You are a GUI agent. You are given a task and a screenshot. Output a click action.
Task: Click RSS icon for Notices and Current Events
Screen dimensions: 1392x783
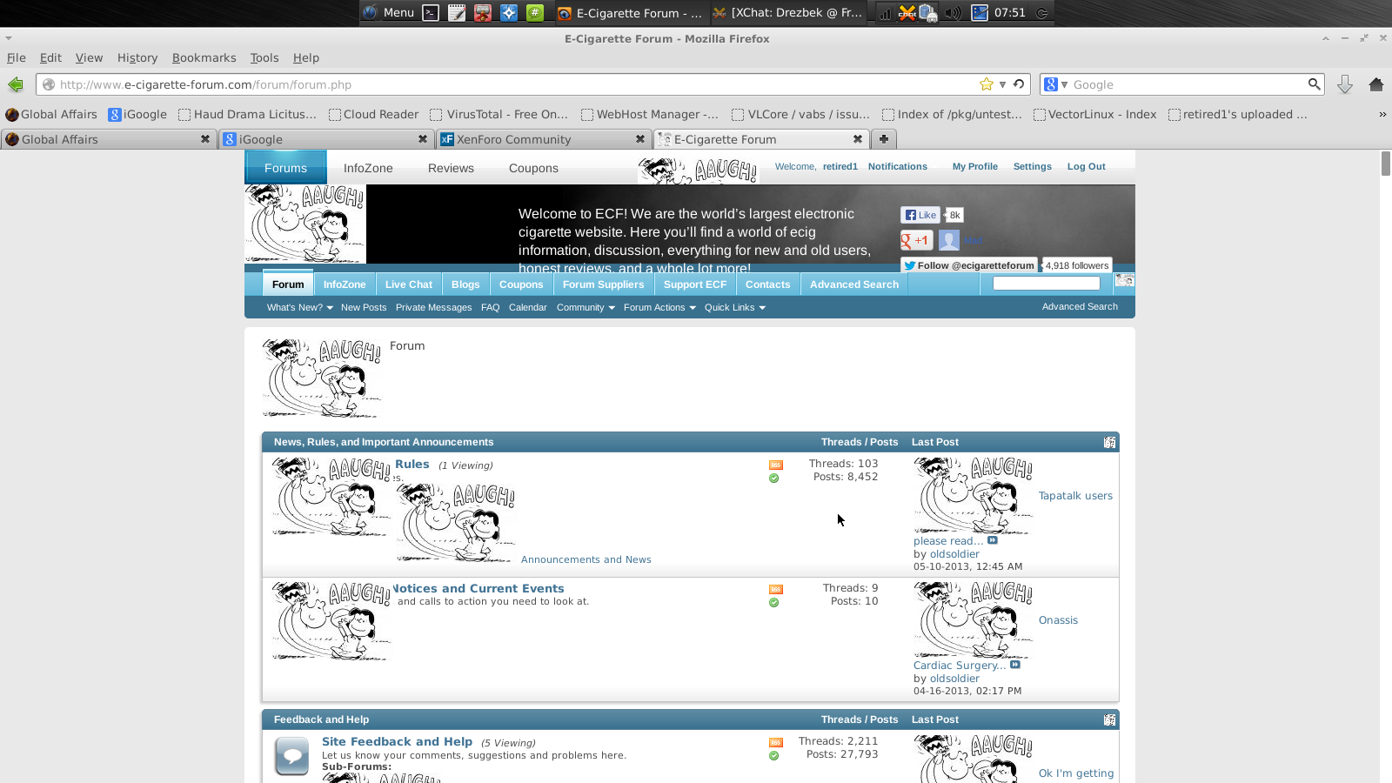pyautogui.click(x=776, y=589)
